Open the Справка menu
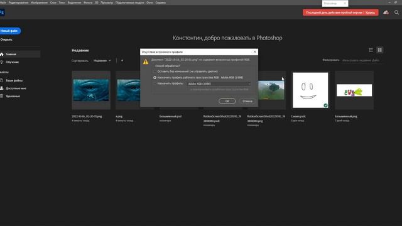 (161, 3)
